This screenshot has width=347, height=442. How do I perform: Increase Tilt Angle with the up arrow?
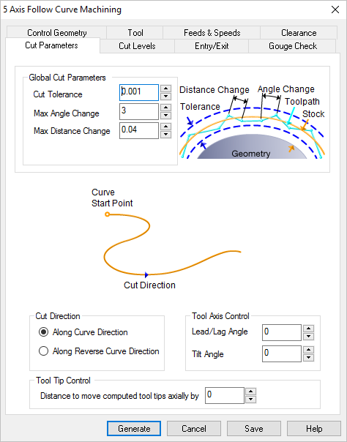tap(309, 350)
